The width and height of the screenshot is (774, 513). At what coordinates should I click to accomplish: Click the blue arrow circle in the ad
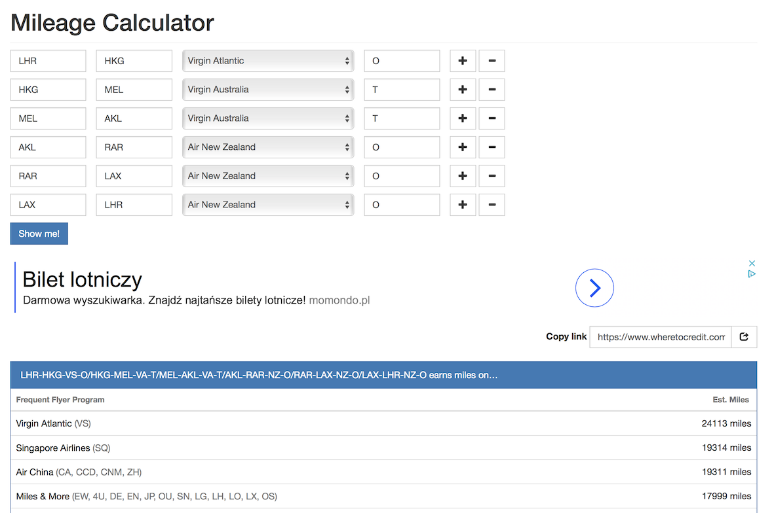[594, 288]
